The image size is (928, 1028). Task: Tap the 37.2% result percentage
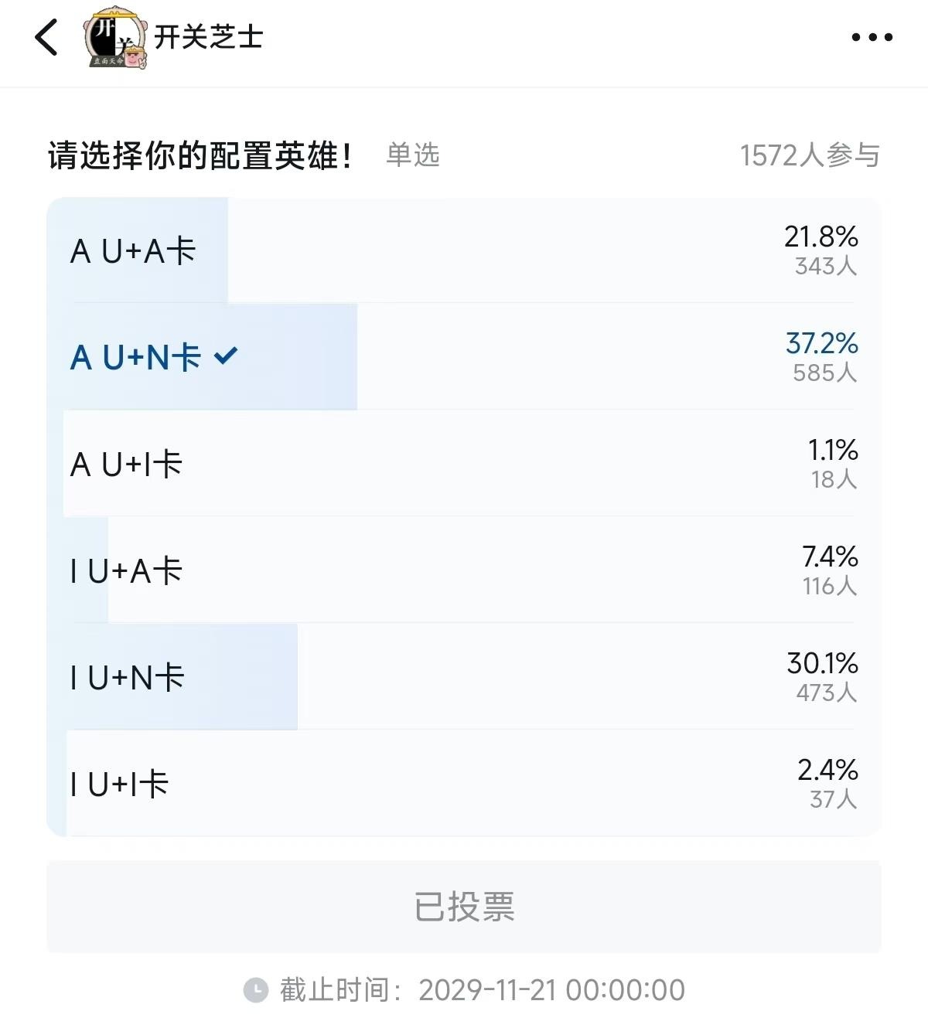pos(821,343)
